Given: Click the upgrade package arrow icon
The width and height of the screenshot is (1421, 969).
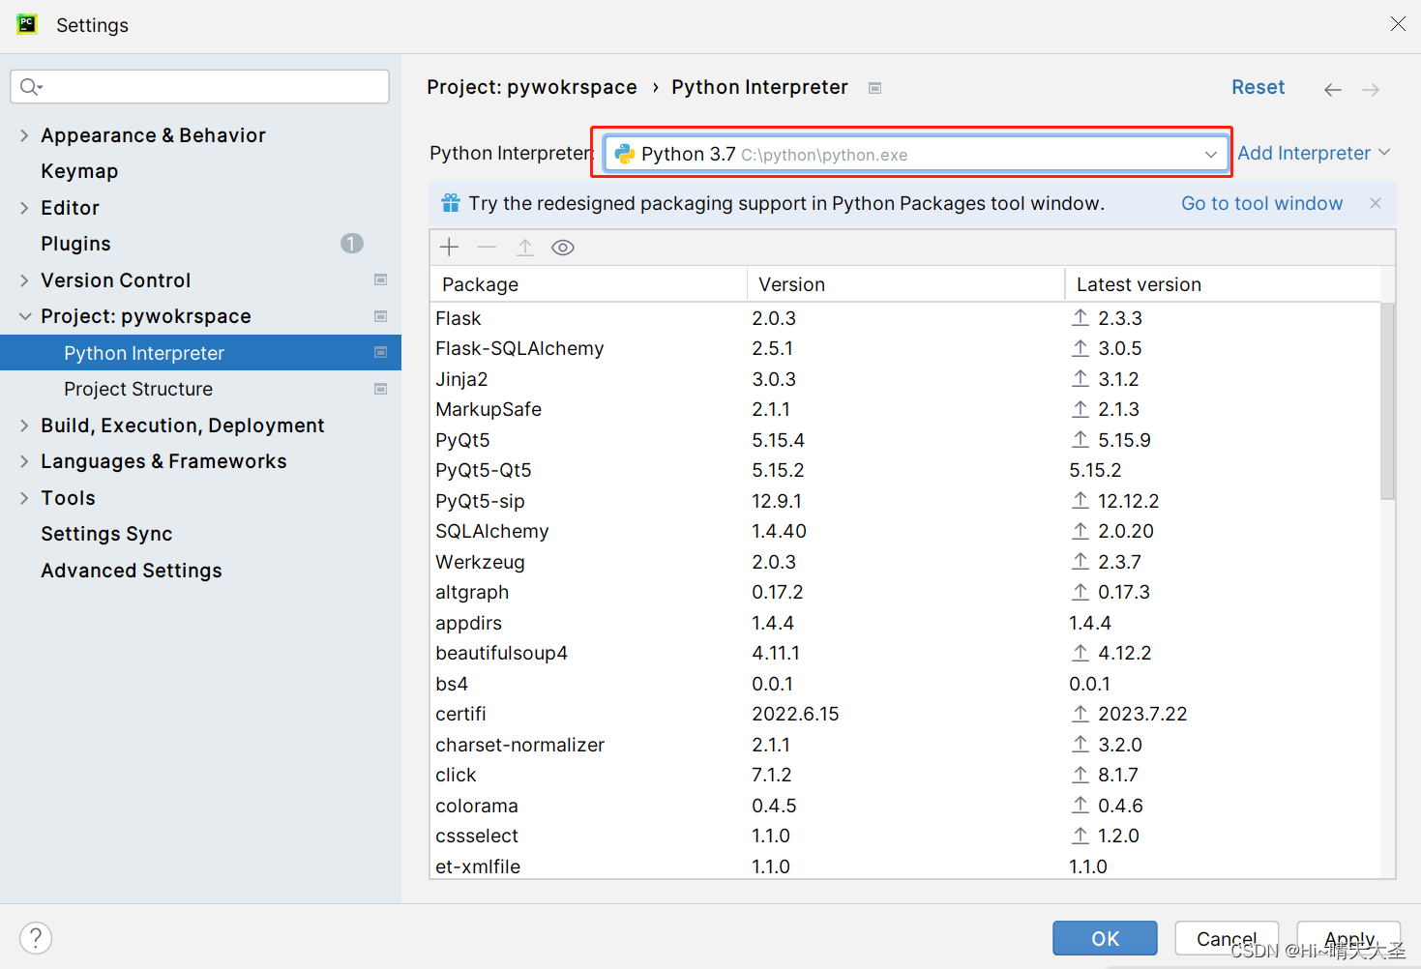Looking at the screenshot, I should coord(525,248).
